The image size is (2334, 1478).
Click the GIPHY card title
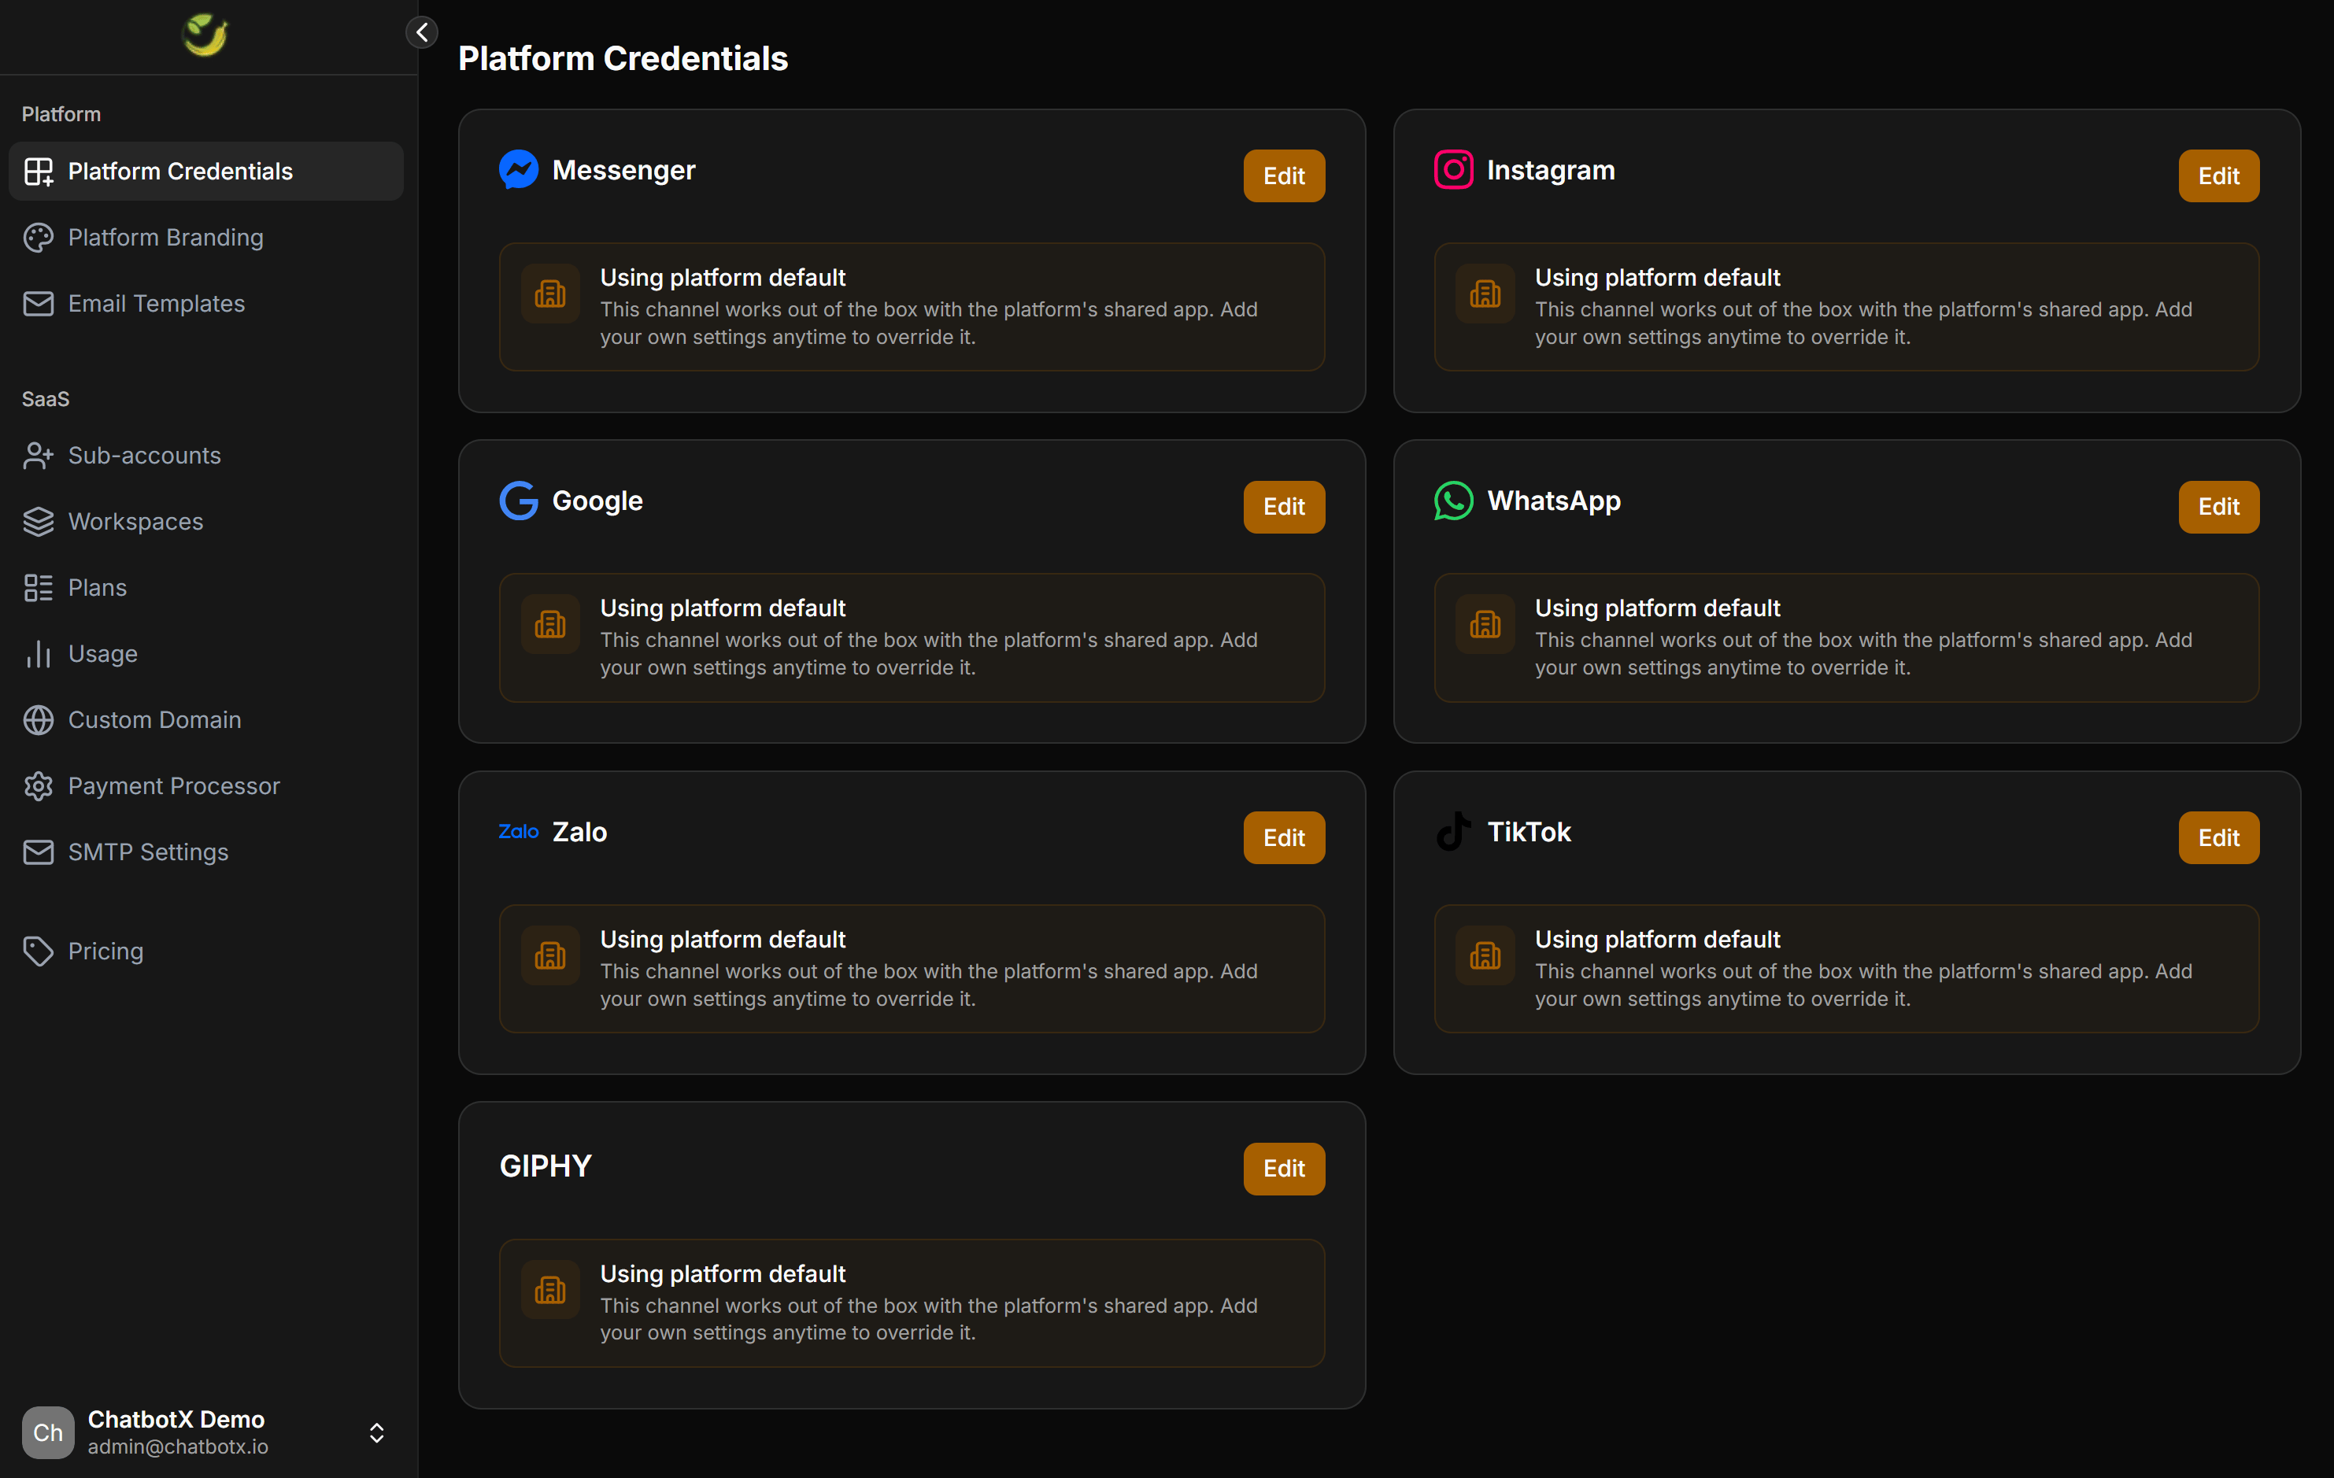[x=545, y=1165]
